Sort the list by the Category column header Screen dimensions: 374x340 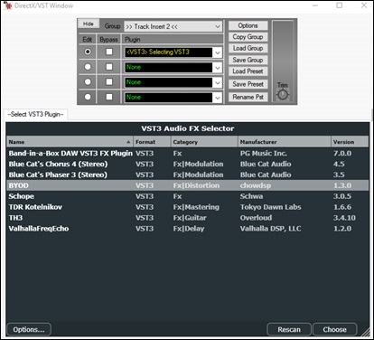(x=204, y=142)
